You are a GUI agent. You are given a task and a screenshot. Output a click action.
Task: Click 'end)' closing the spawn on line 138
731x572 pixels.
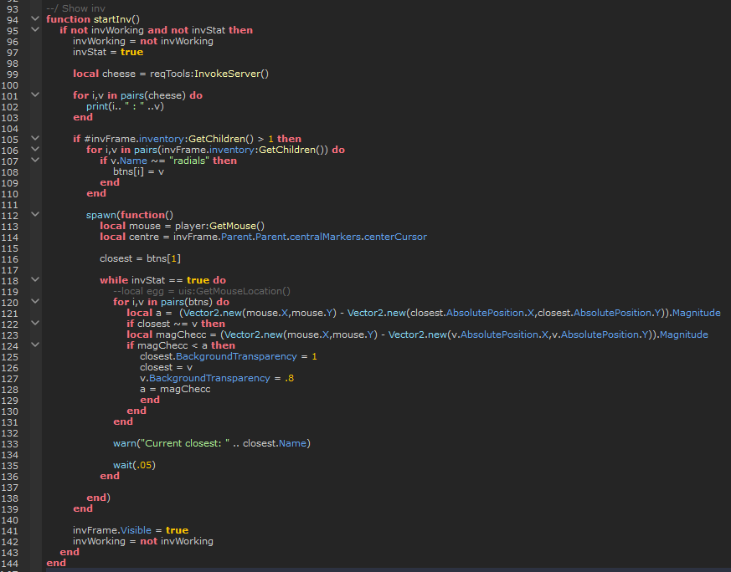[98, 498]
